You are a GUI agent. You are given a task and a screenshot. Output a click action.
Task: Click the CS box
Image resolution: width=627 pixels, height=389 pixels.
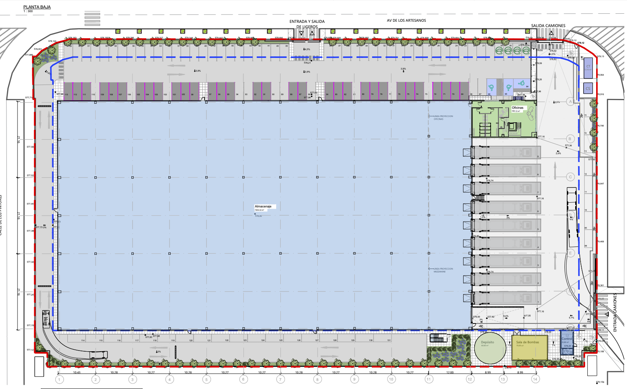click(x=588, y=88)
